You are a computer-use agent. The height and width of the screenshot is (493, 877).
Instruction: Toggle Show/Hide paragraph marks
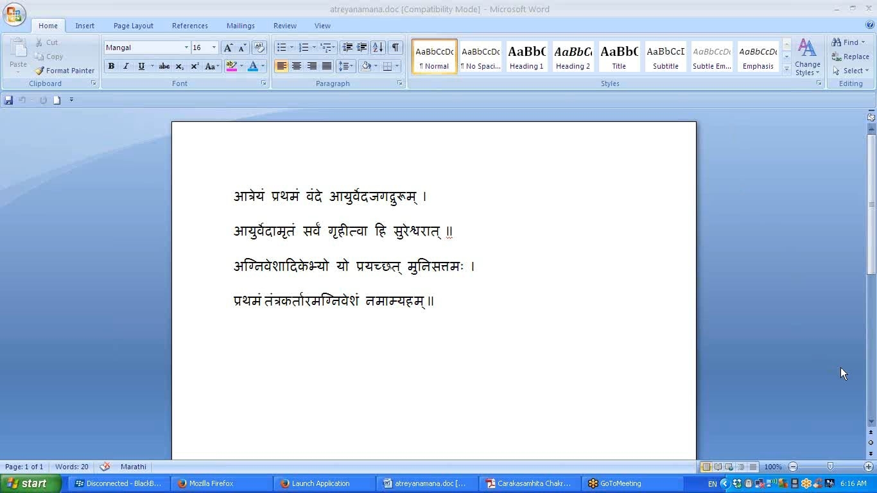395,48
